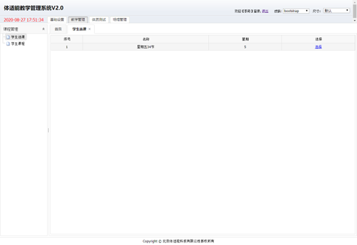Open the 体质测试 top menu
This screenshot has width=357, height=245.
99,19
